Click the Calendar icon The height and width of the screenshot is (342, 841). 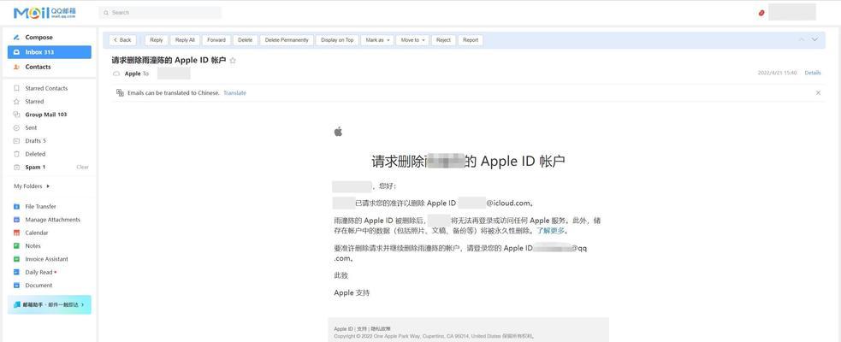(16, 233)
